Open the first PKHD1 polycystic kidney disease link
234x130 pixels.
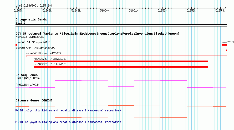(68, 111)
